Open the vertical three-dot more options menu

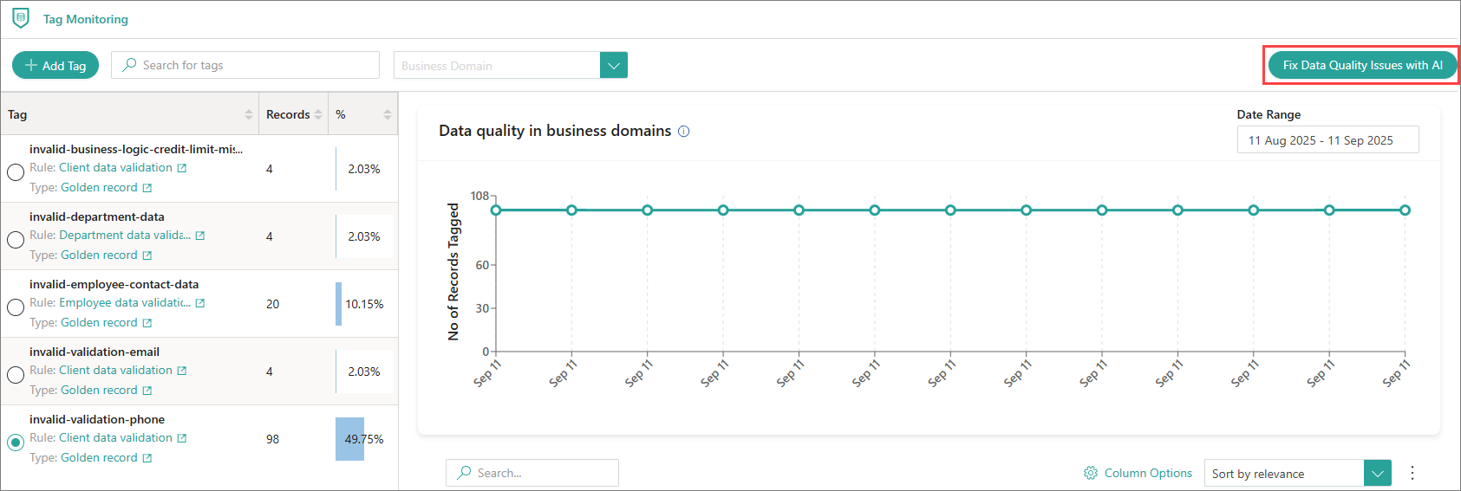(x=1412, y=473)
